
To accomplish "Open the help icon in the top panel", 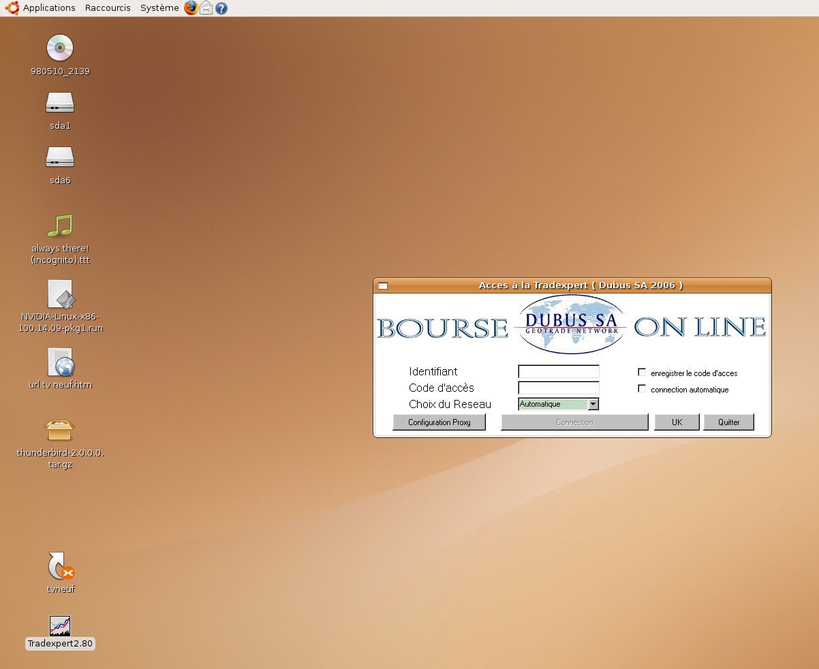I will pos(221,8).
